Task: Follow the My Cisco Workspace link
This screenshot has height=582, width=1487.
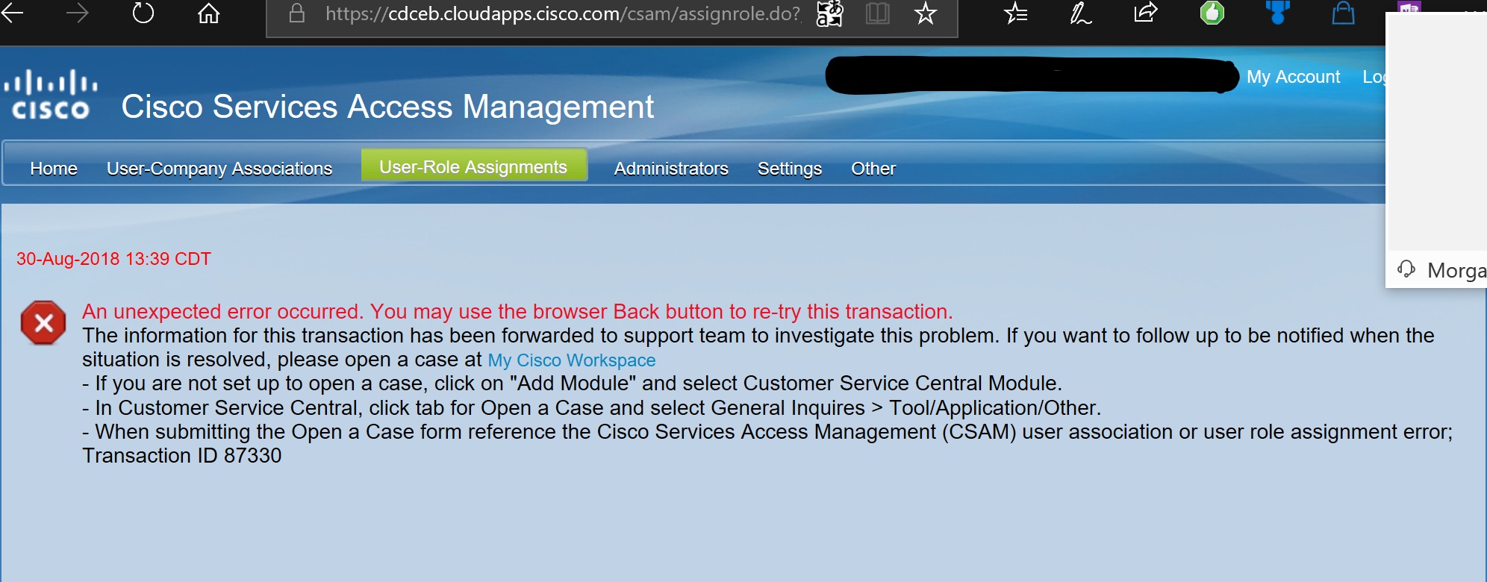Action: (572, 360)
